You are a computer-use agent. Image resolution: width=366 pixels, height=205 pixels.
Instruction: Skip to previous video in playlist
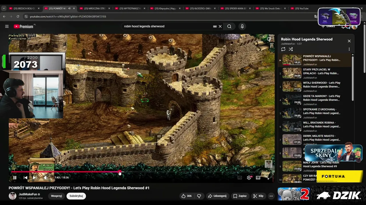click(25, 177)
